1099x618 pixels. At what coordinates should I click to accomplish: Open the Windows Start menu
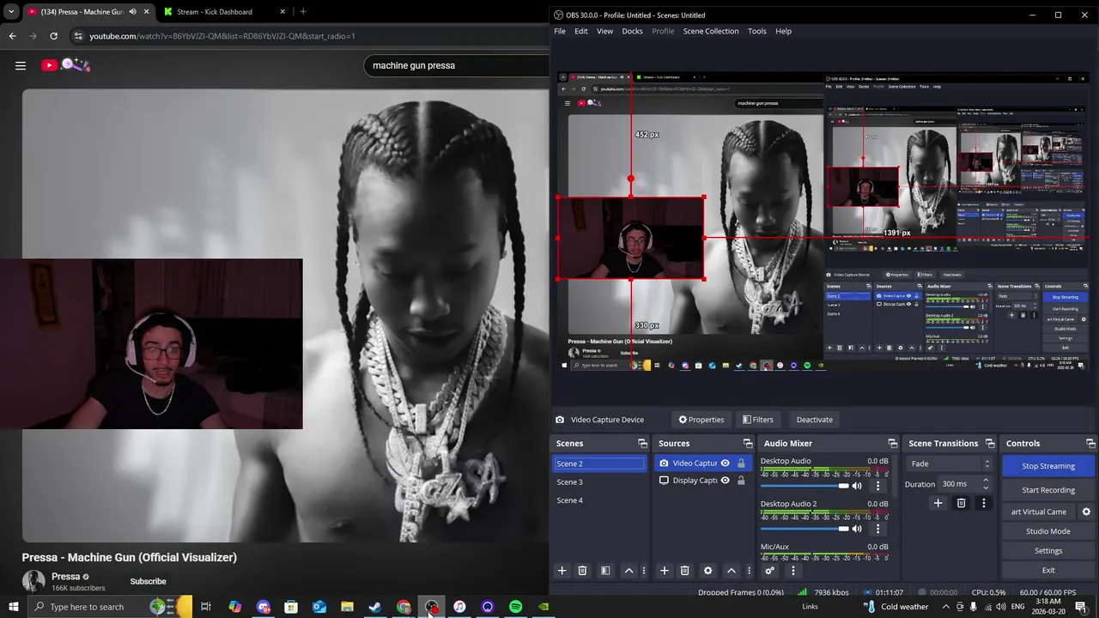[x=14, y=607]
